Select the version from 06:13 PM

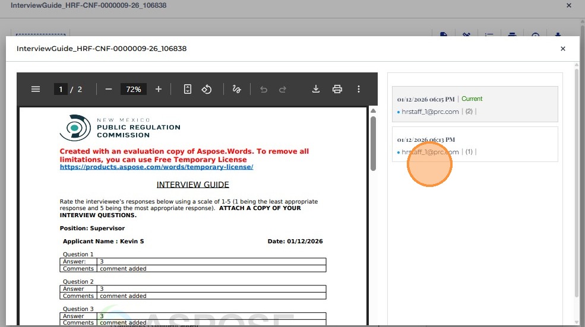(x=475, y=144)
